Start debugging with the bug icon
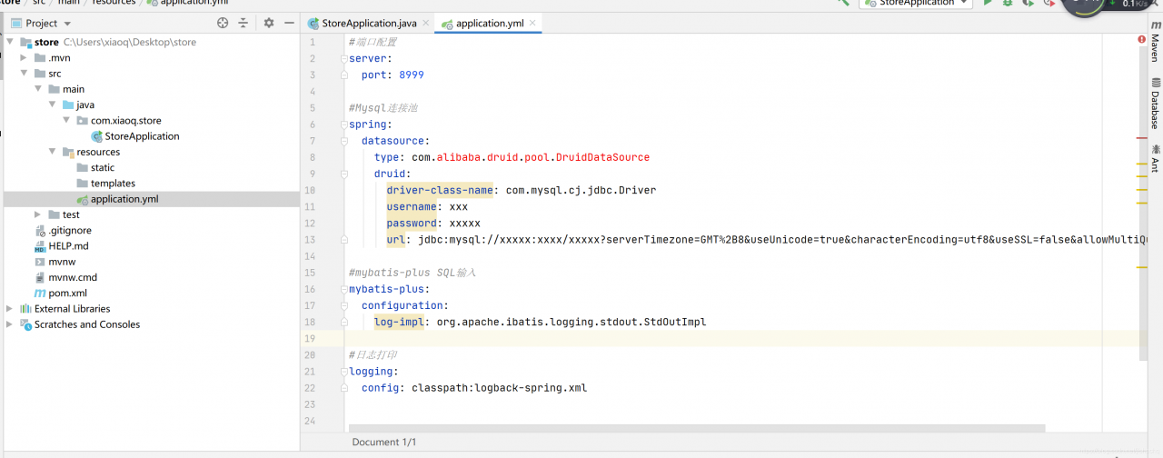Image resolution: width=1163 pixels, height=458 pixels. tap(1009, 4)
